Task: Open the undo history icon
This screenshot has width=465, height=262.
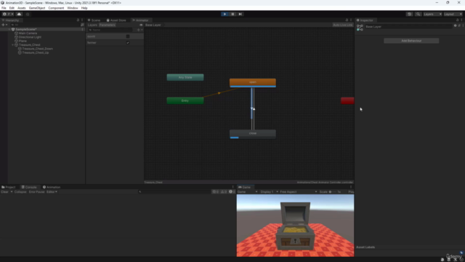Action: point(409,14)
